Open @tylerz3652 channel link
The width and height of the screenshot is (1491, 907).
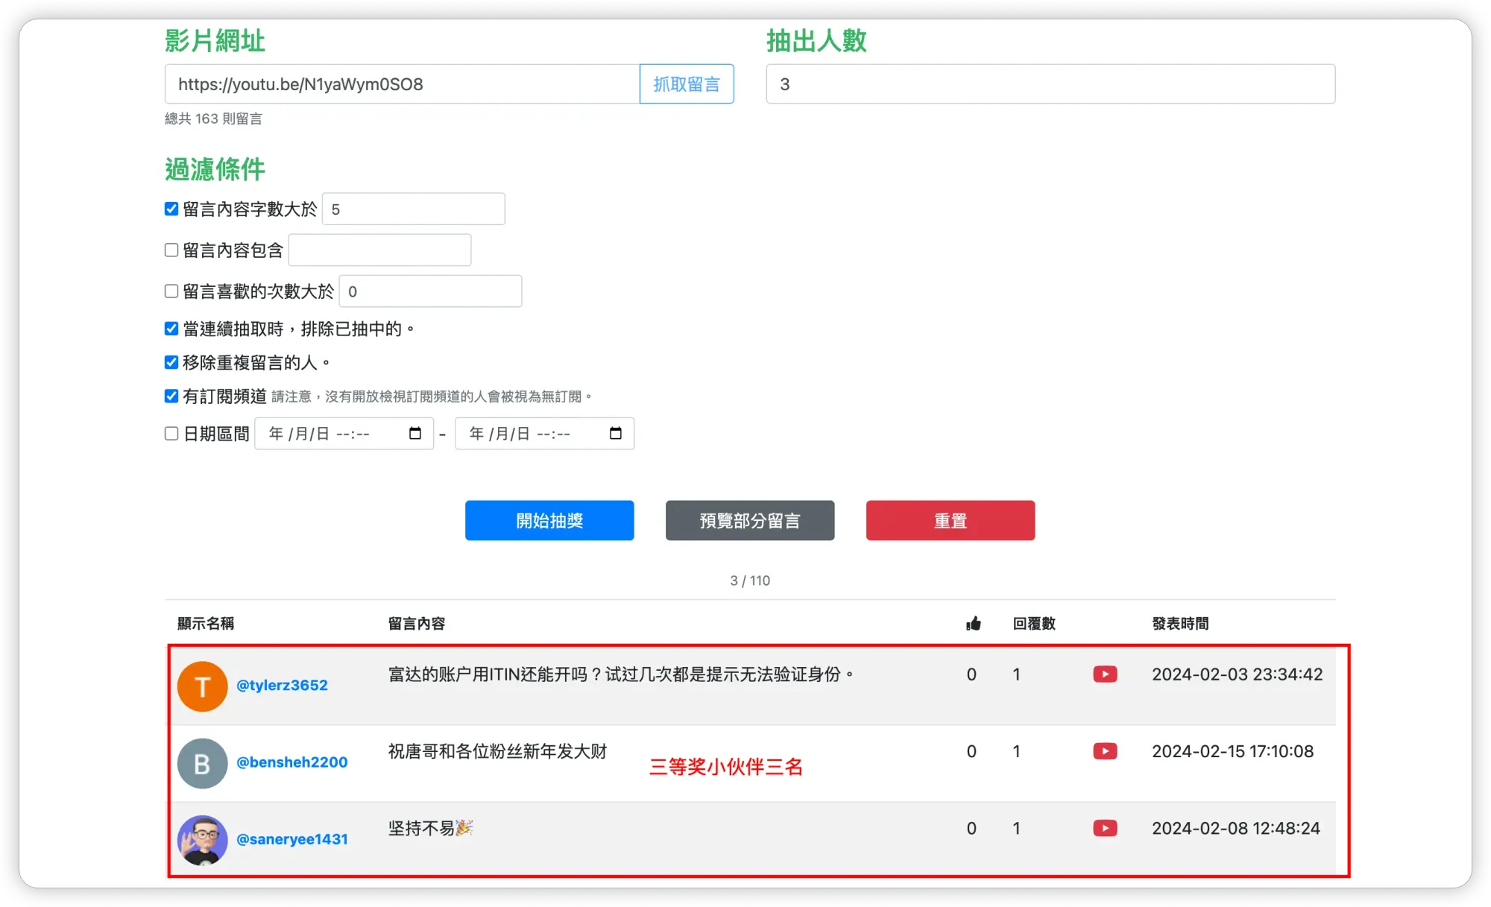pyautogui.click(x=282, y=685)
